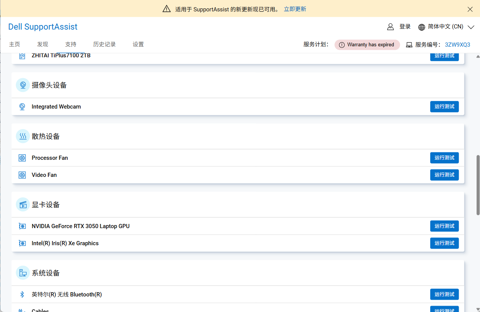Click the scrollbar up arrow
The width and height of the screenshot is (480, 312).
(x=478, y=56)
